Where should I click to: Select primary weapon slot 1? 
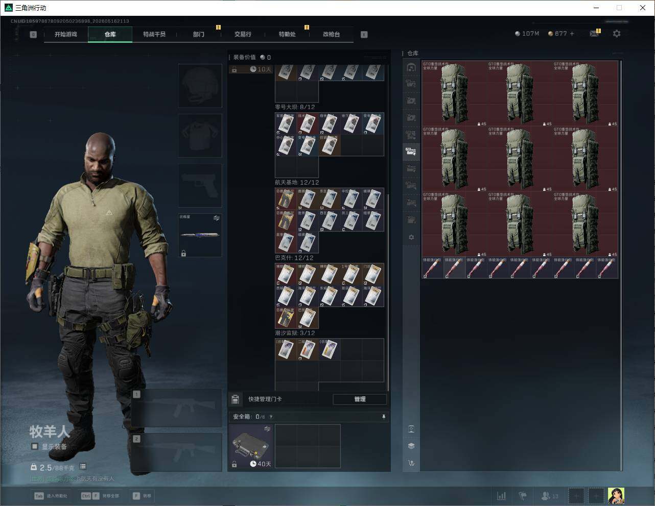click(177, 408)
